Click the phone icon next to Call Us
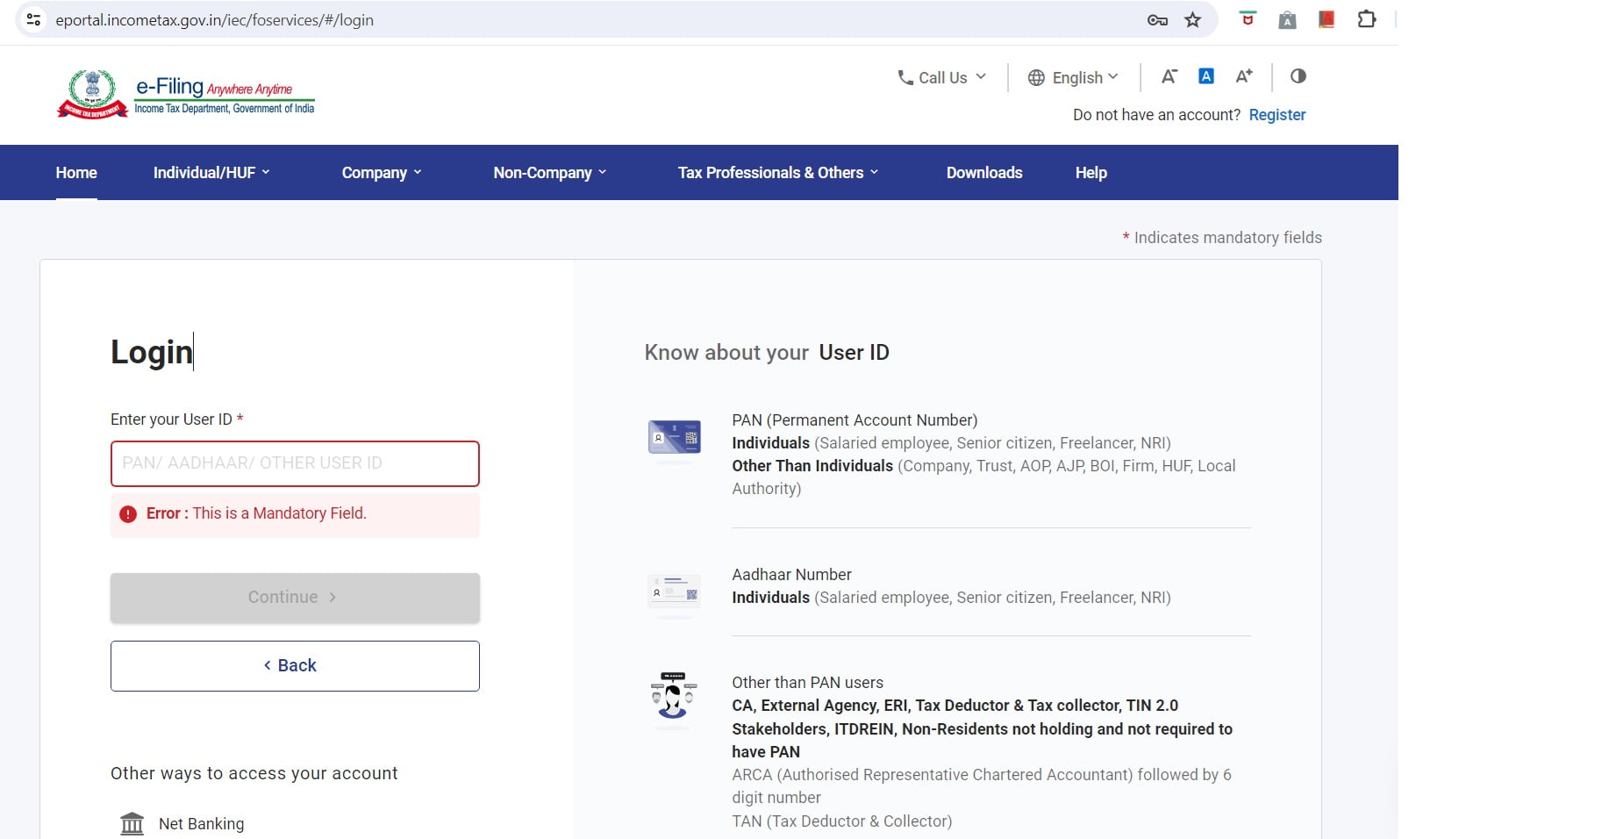The height and width of the screenshot is (839, 1616). [x=905, y=77]
